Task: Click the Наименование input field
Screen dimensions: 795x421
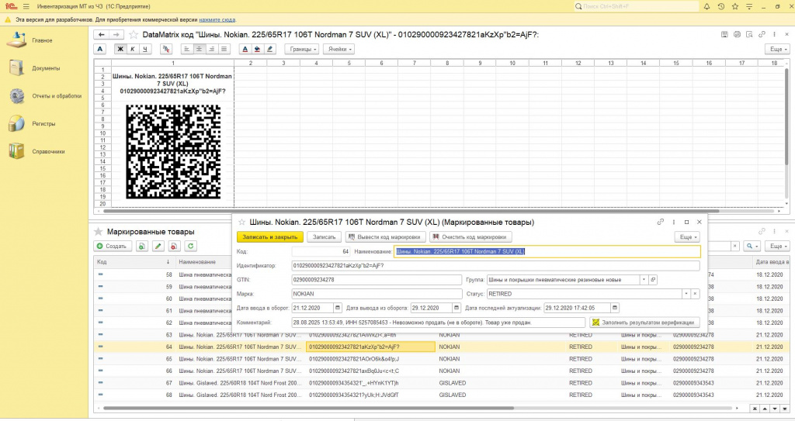Action: (x=547, y=251)
